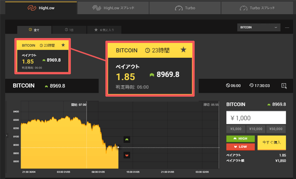Click the investment amount field ¥1,000
296x179 pixels.
point(256,118)
